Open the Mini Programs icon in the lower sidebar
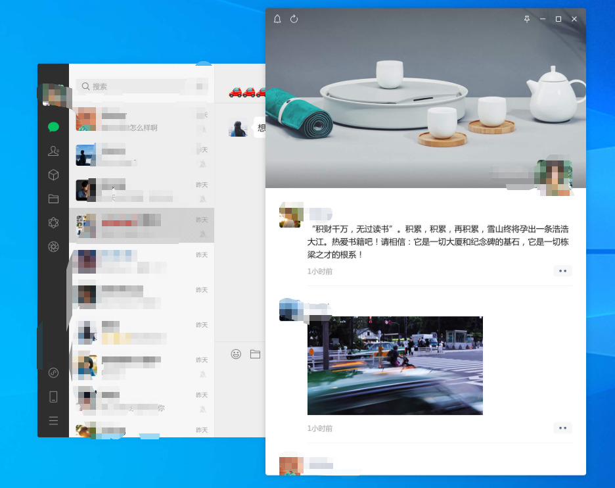Image resolution: width=615 pixels, height=488 pixels. (53, 372)
